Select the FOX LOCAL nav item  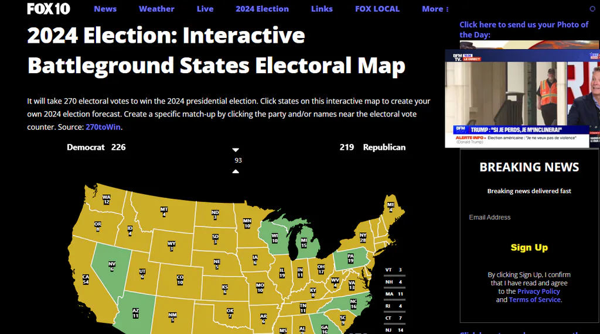coord(377,9)
